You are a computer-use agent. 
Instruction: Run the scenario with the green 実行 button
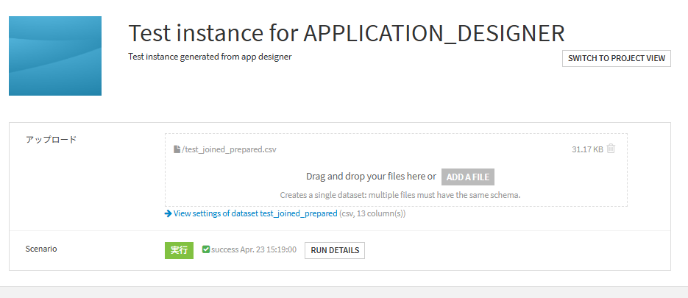(x=179, y=250)
